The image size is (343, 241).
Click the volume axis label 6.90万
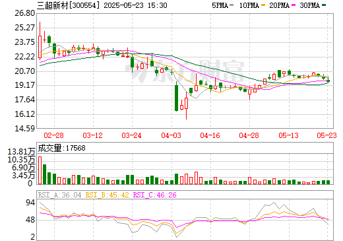tap(23, 168)
